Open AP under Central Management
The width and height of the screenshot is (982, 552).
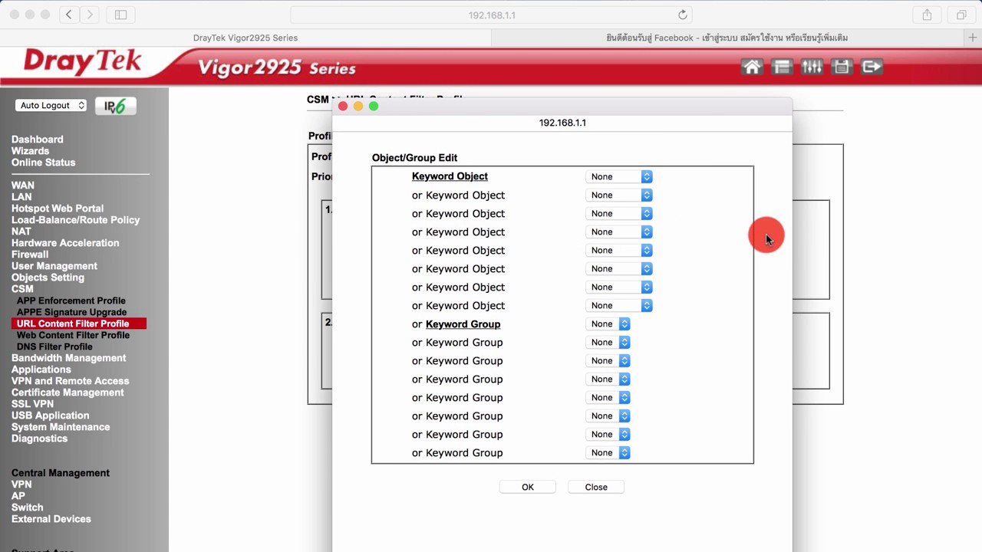[x=18, y=496]
